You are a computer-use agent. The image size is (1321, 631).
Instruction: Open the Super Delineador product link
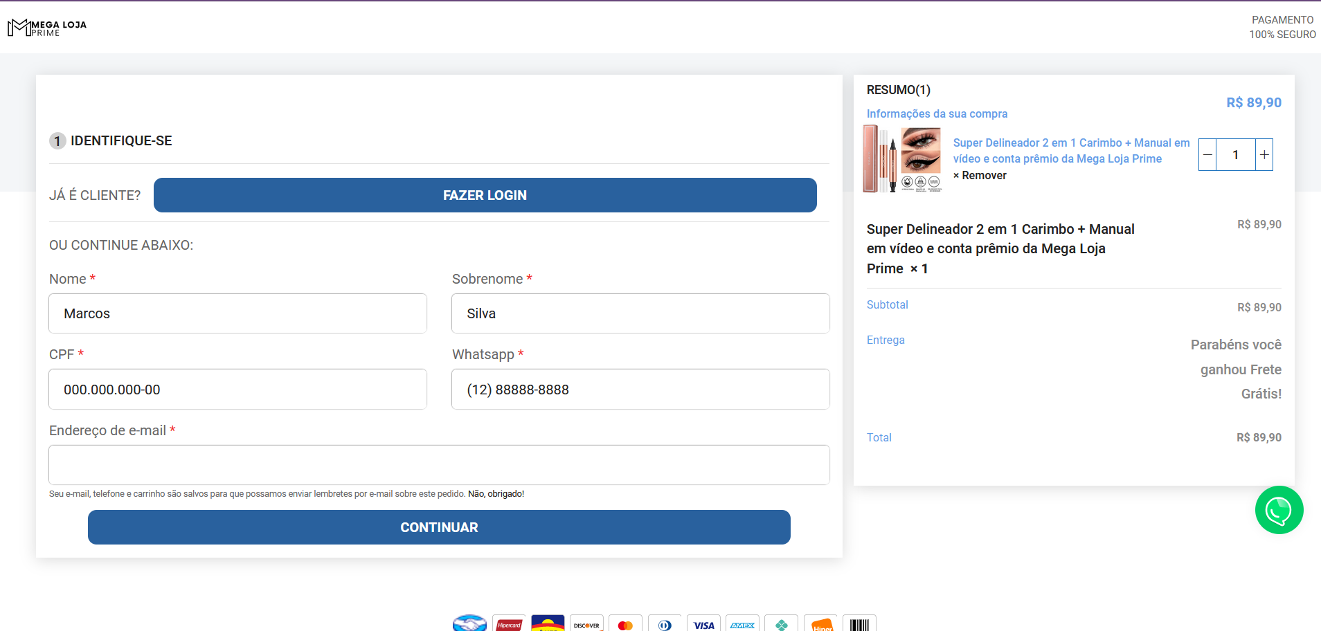coord(1070,151)
